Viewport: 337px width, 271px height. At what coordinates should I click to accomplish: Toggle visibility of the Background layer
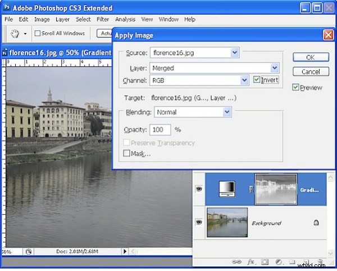pyautogui.click(x=199, y=223)
